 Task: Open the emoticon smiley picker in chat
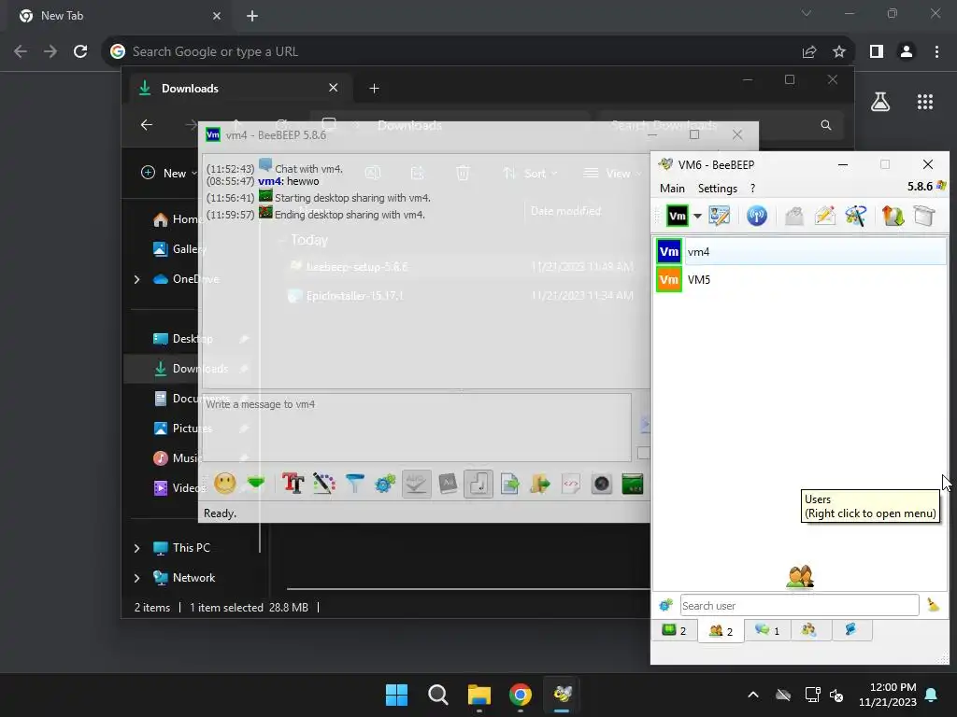[x=224, y=485]
